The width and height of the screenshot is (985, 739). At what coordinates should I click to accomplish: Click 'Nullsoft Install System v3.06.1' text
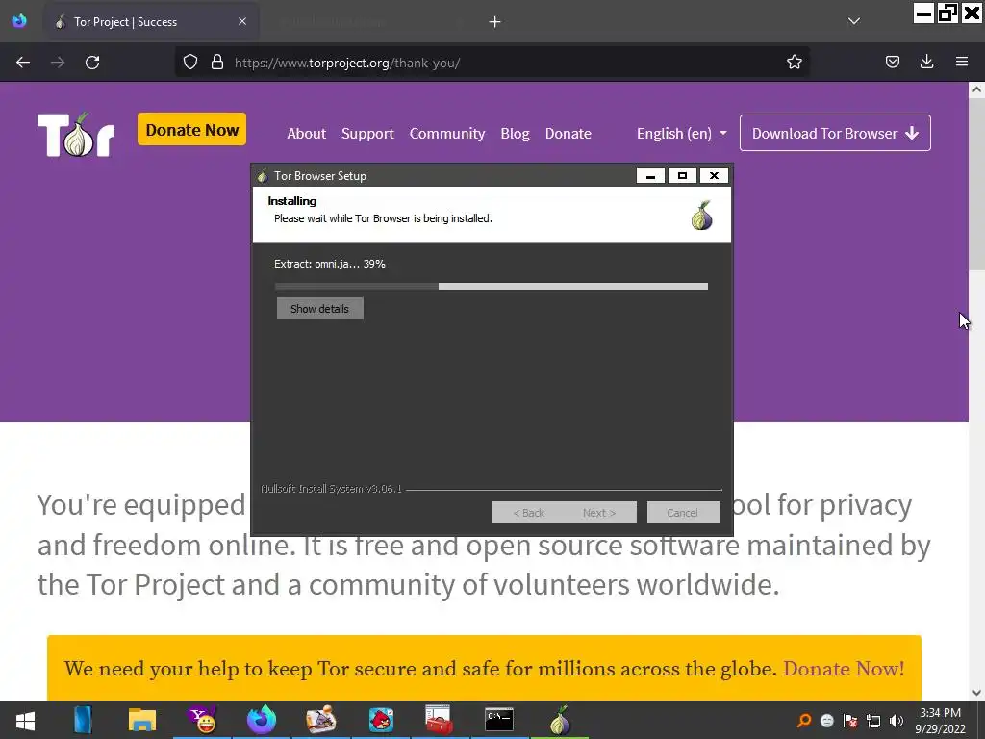click(x=331, y=488)
